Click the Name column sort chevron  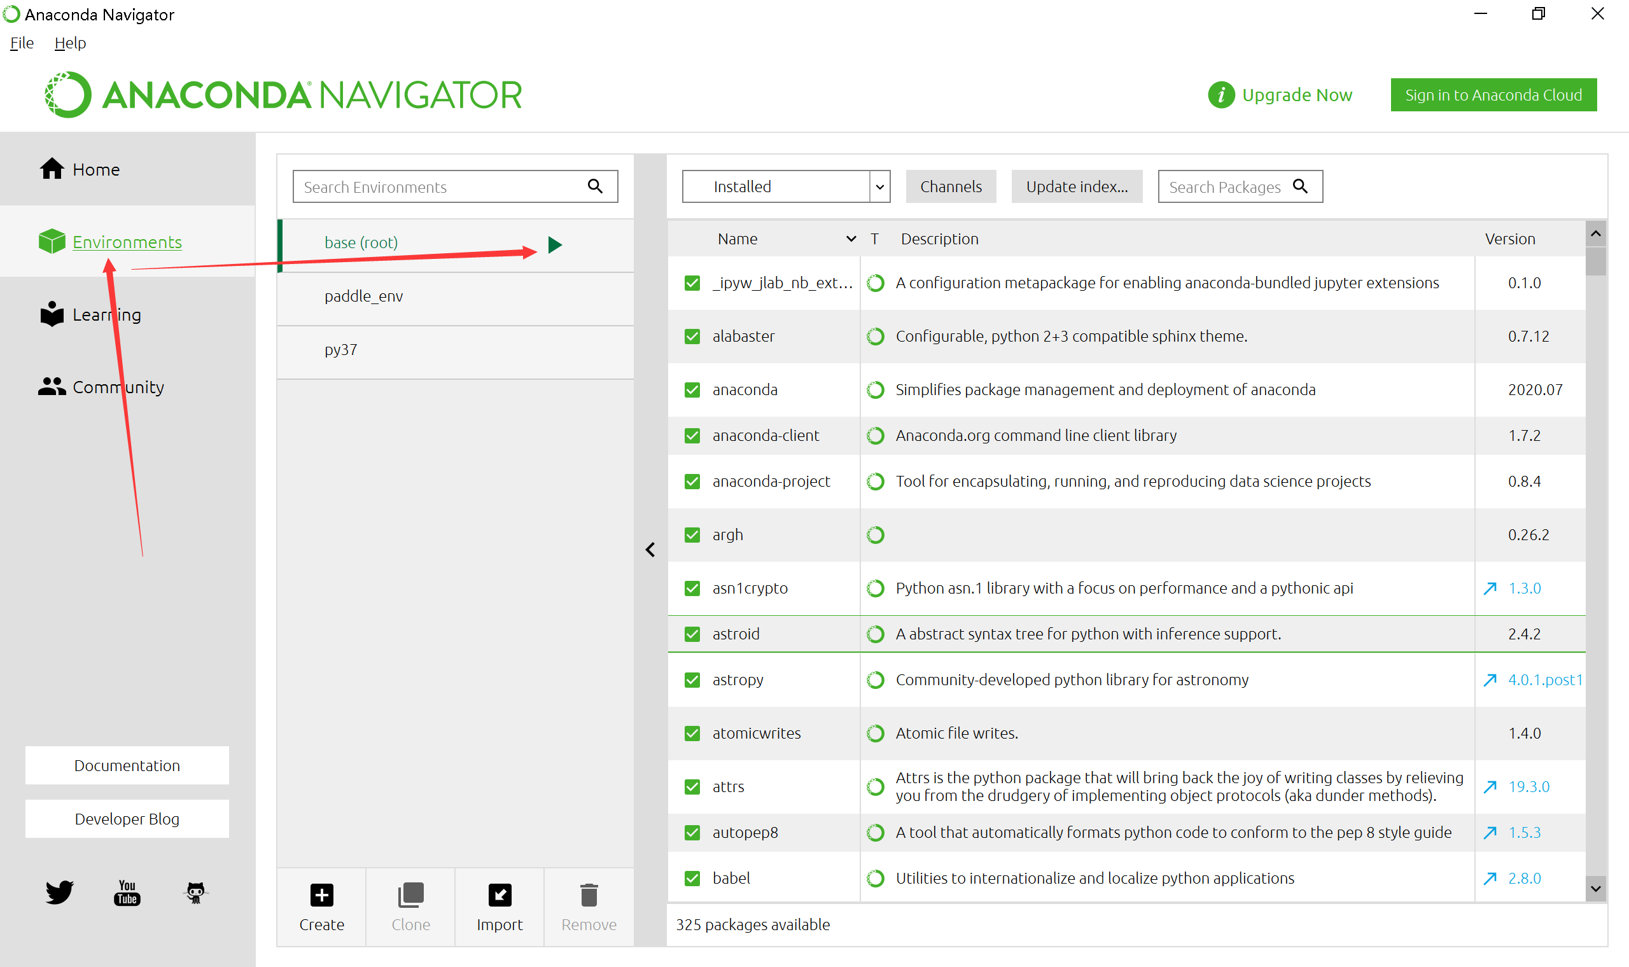(850, 239)
